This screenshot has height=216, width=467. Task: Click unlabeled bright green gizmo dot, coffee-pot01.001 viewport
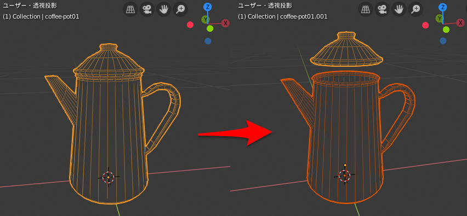[x=446, y=30]
